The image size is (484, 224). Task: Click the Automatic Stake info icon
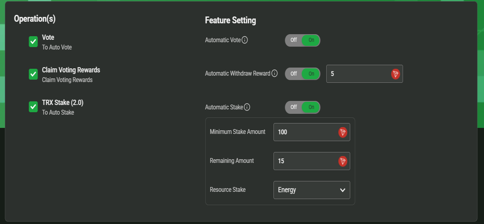pos(247,107)
